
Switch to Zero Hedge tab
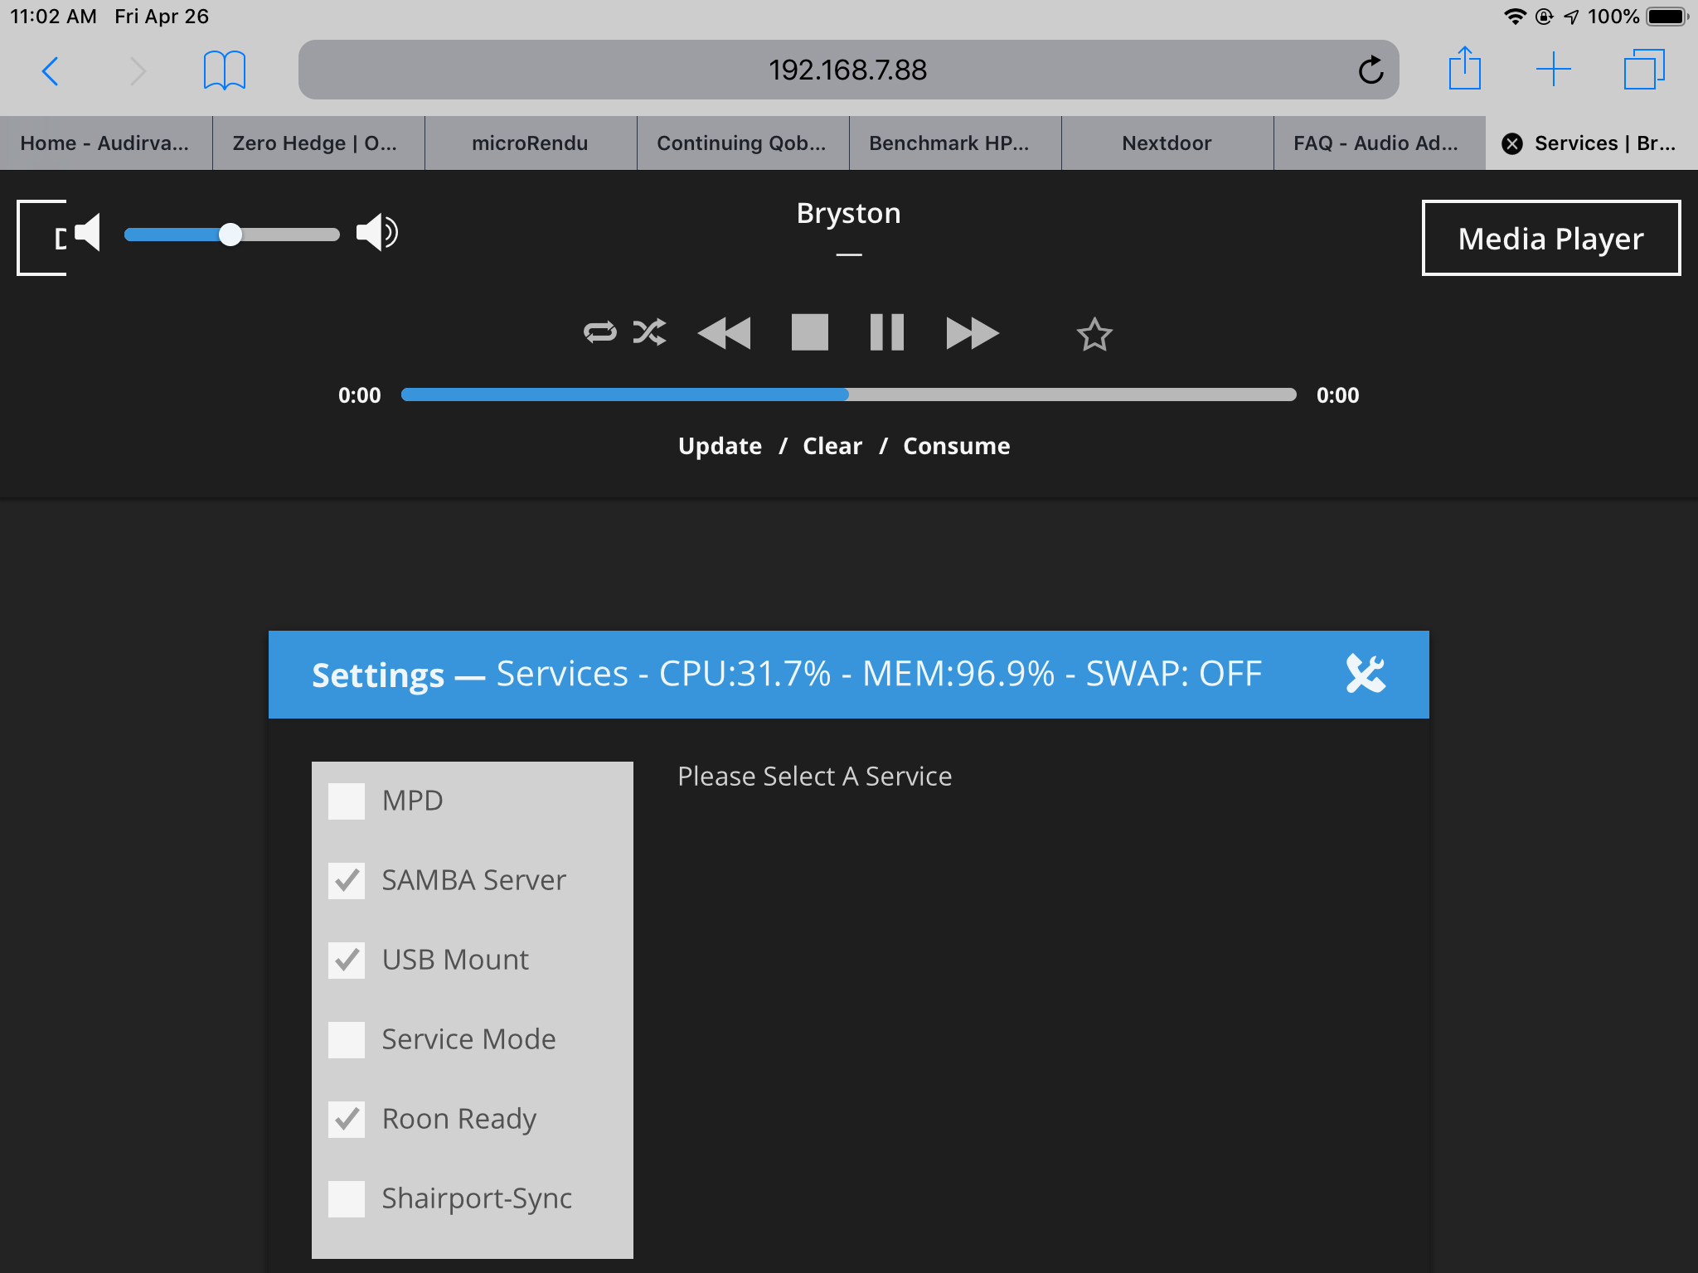click(318, 143)
